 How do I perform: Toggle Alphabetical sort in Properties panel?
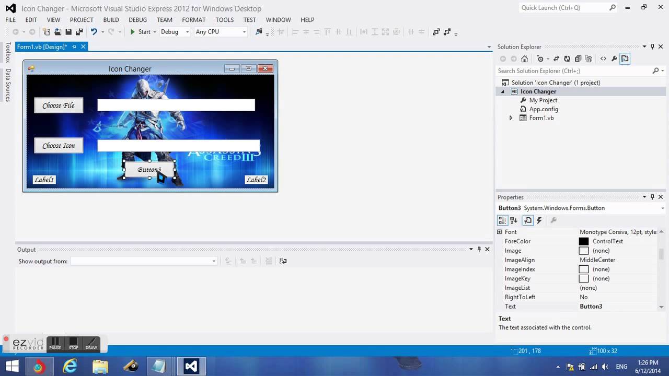[514, 220]
